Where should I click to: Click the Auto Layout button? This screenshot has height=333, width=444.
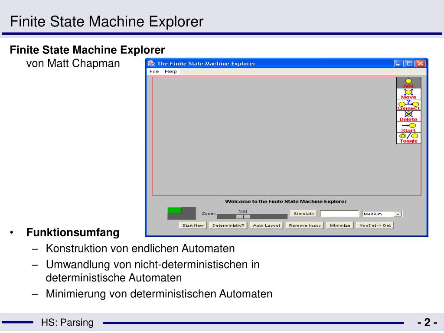coord(266,225)
